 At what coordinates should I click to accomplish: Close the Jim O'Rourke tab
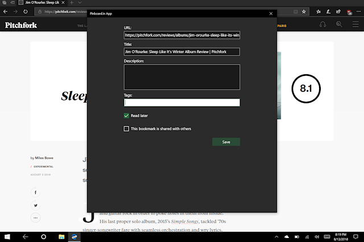[63, 2]
